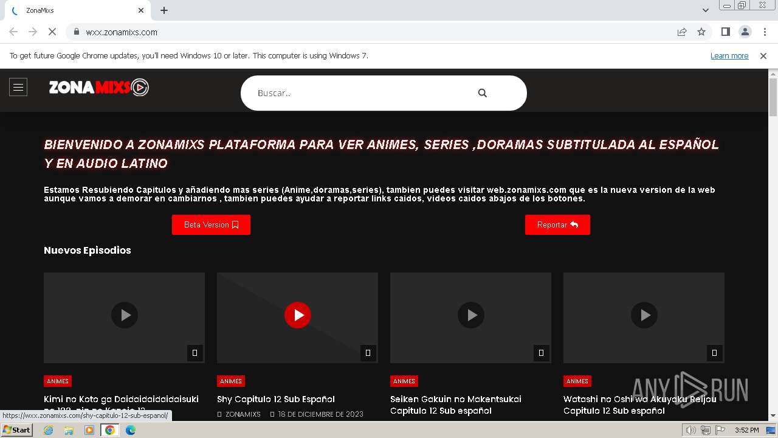Click the volume speaker tray icon
778x438 pixels.
coord(690,430)
